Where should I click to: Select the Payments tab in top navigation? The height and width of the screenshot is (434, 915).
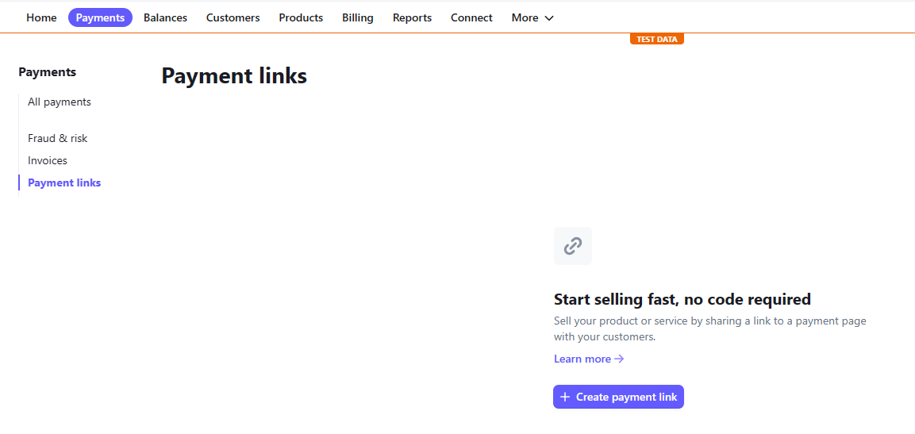click(x=100, y=18)
